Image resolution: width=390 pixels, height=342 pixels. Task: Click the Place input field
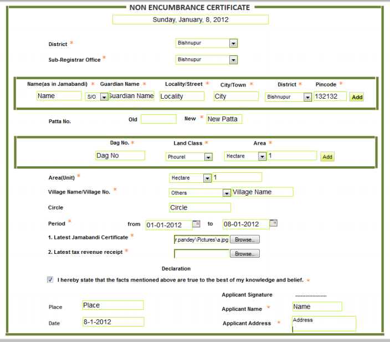113,305
